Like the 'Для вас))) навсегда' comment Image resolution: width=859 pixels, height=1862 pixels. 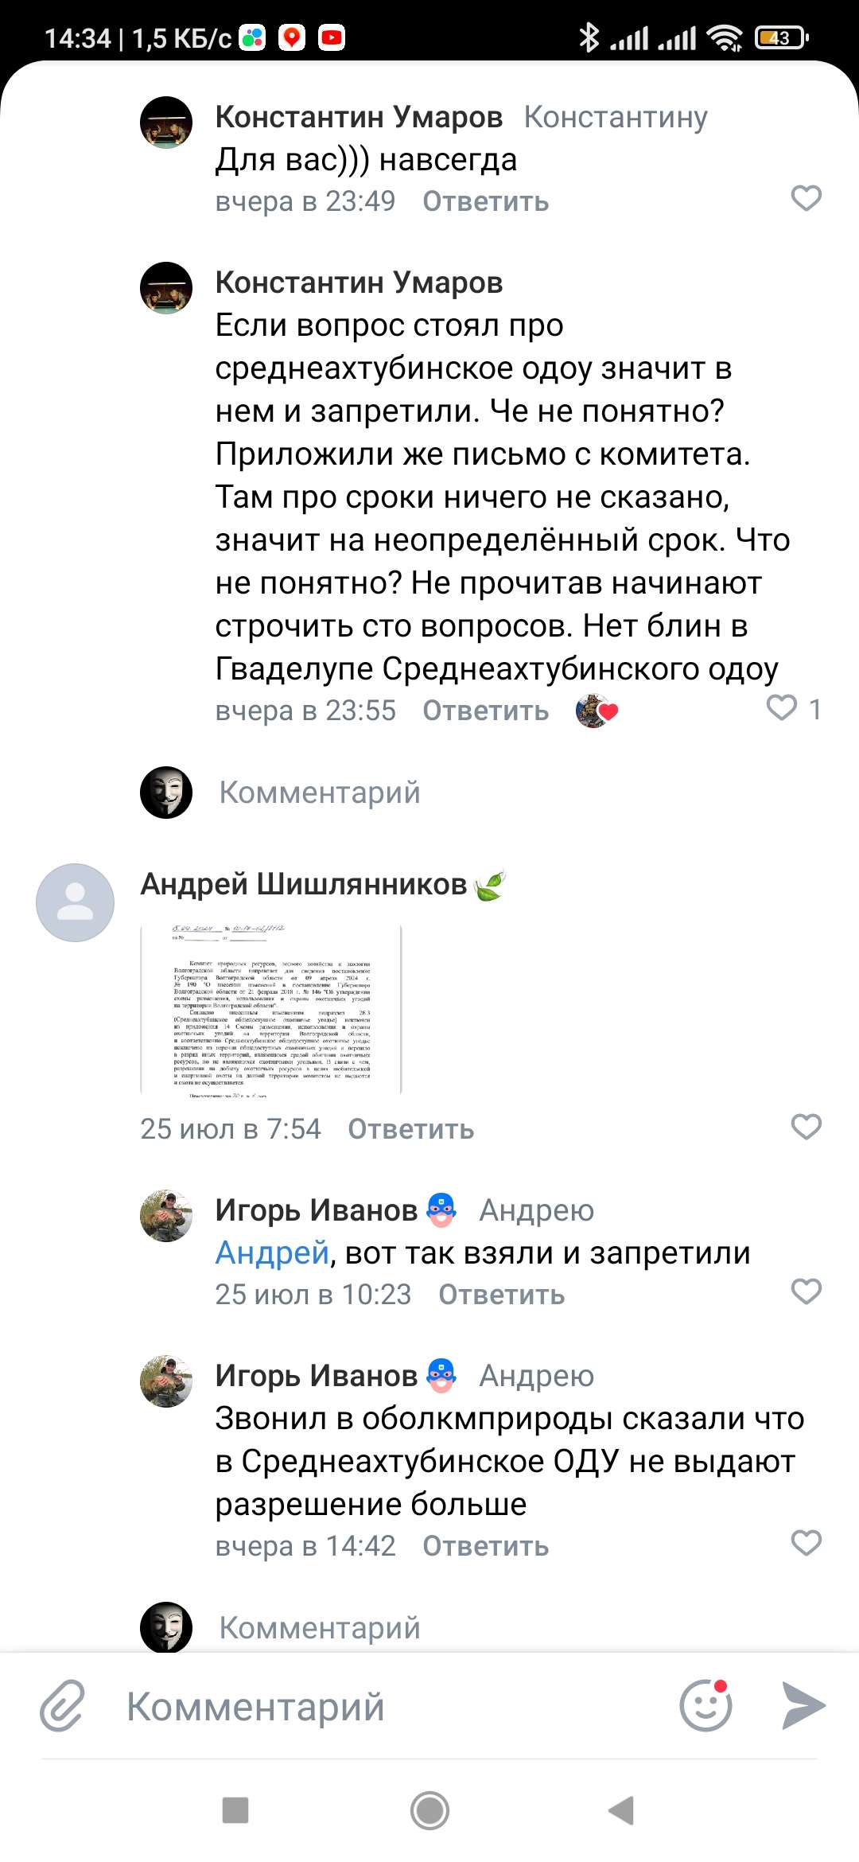(806, 198)
